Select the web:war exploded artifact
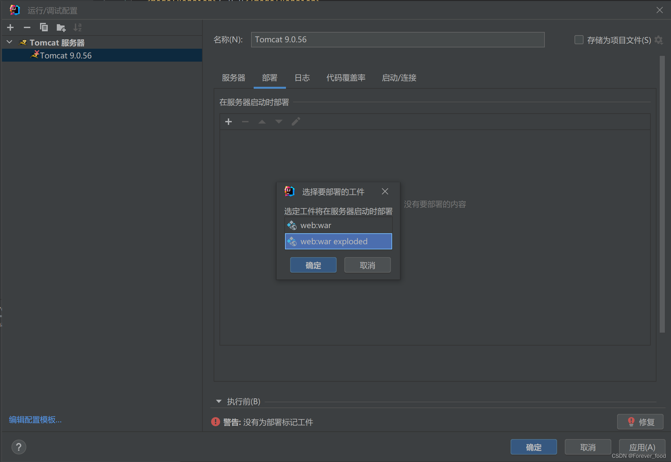This screenshot has width=671, height=462. 338,241
